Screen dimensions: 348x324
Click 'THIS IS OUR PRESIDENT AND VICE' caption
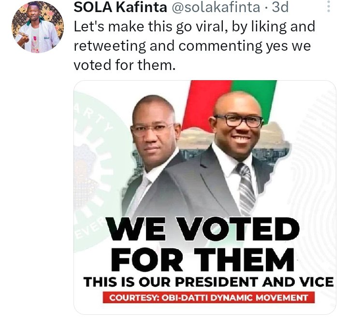(x=208, y=282)
